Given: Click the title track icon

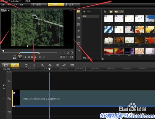Looking at the screenshot, I should (9, 112).
